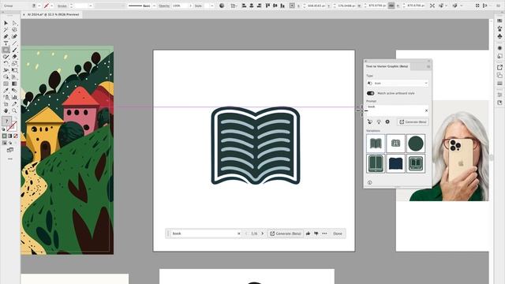Image resolution: width=505 pixels, height=284 pixels.
Task: Select the Scale tool
Action: [x=14, y=63]
